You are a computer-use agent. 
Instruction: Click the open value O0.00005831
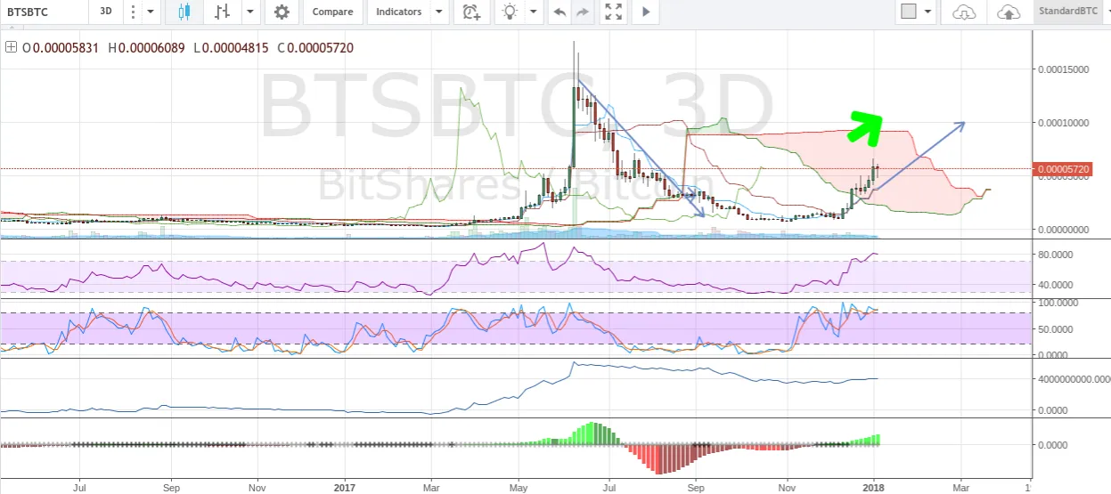tap(62, 47)
